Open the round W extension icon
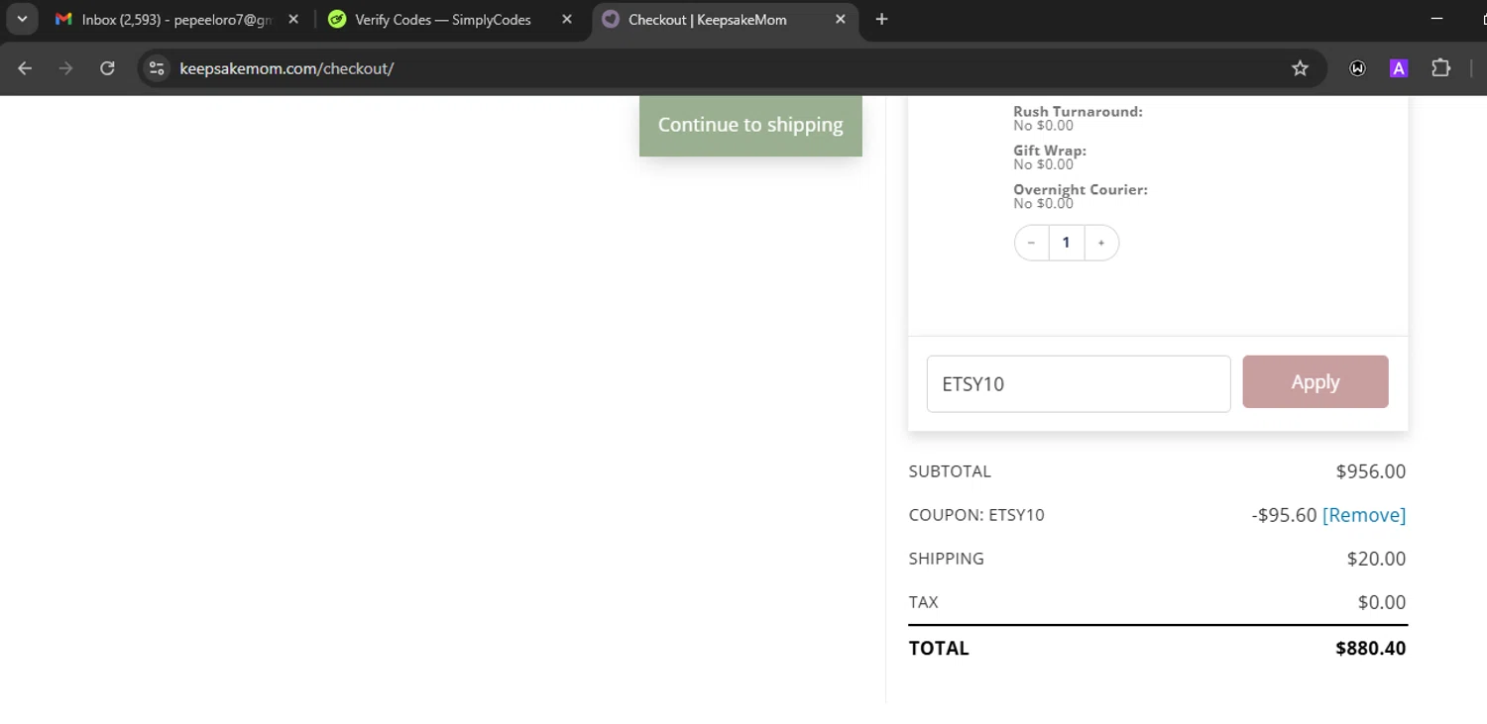Viewport: 1487px width, 724px height. click(x=1357, y=68)
